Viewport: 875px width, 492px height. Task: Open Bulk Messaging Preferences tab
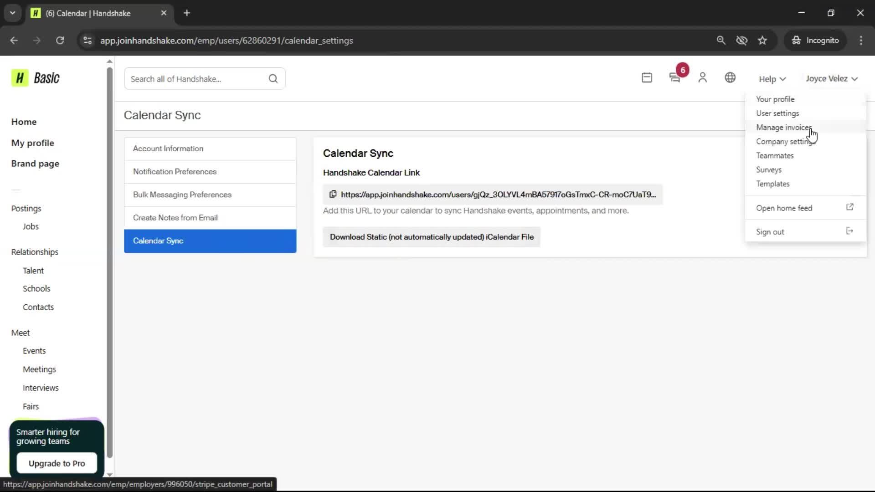pyautogui.click(x=210, y=195)
